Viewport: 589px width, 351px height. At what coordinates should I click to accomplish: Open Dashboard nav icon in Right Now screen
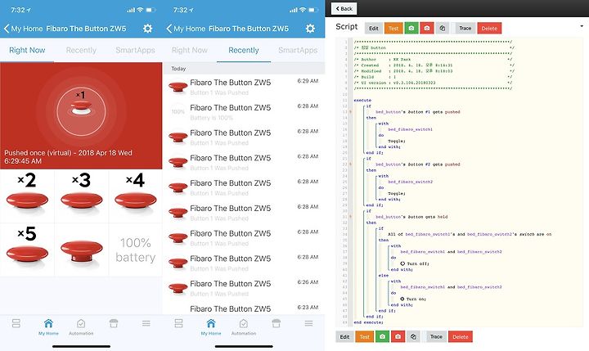16,323
